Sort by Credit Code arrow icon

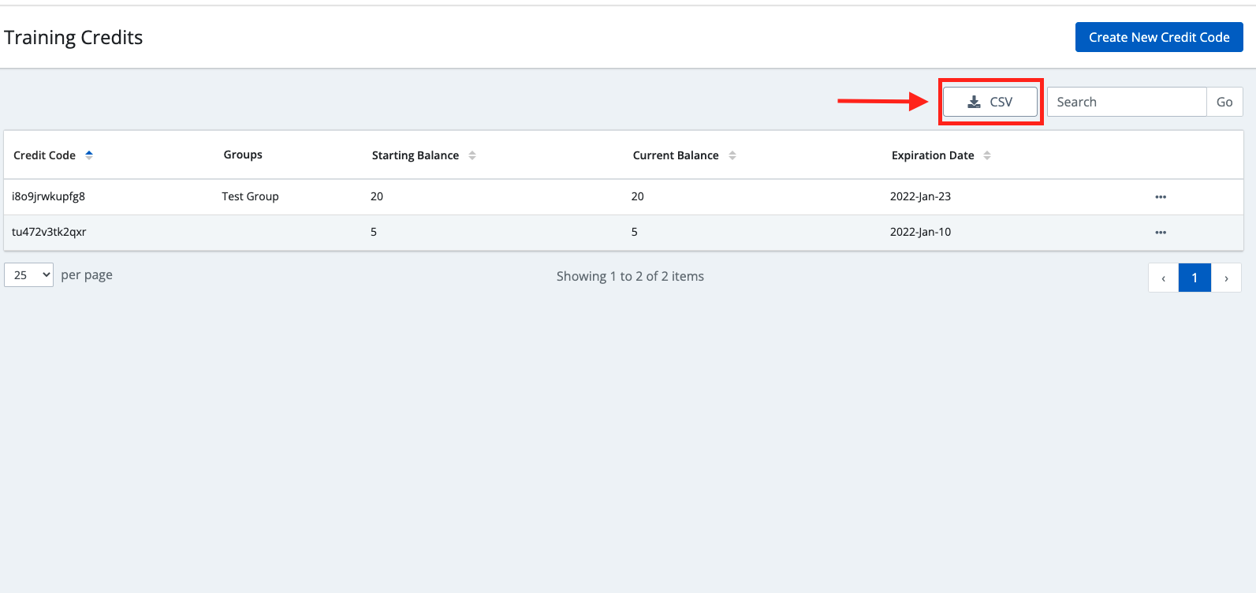(89, 155)
